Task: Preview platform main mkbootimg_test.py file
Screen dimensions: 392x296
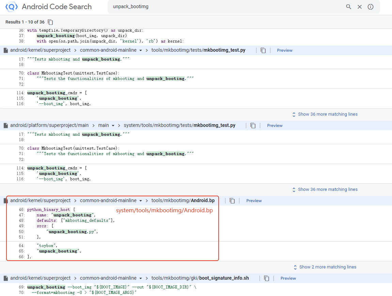Action: (x=275, y=126)
